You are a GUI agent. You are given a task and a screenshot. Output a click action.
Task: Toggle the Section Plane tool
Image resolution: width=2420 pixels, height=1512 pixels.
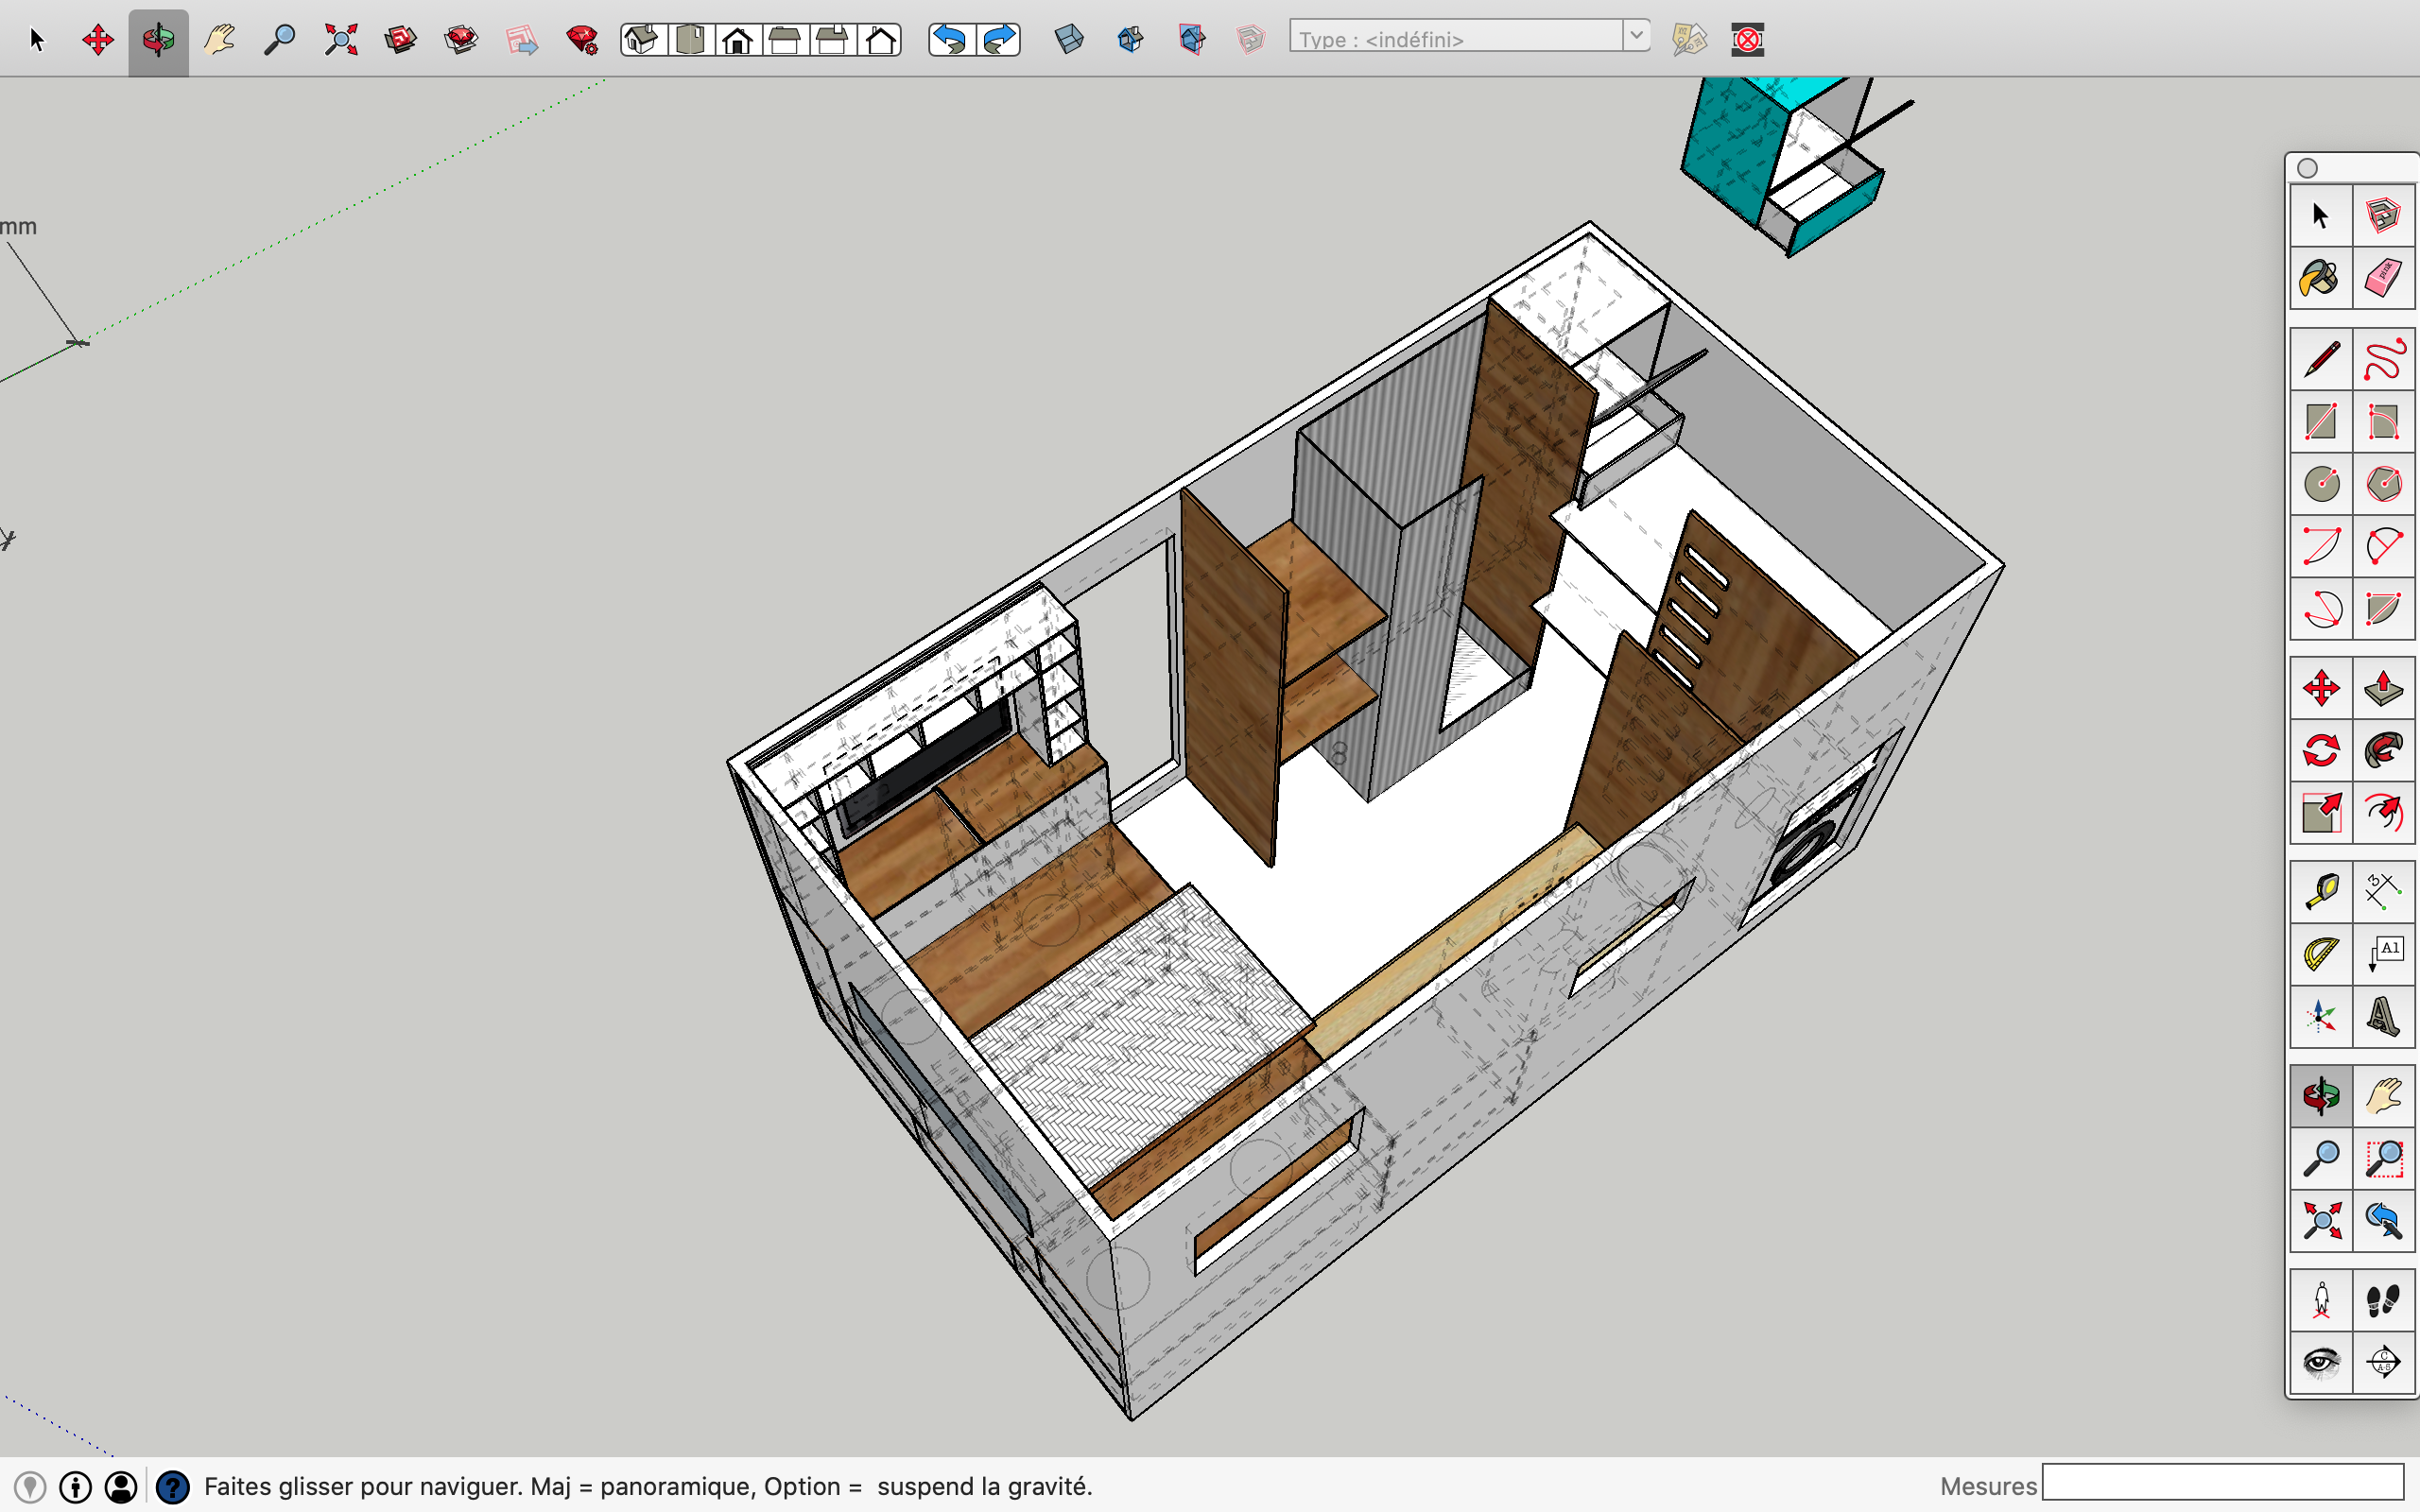point(2383,1362)
